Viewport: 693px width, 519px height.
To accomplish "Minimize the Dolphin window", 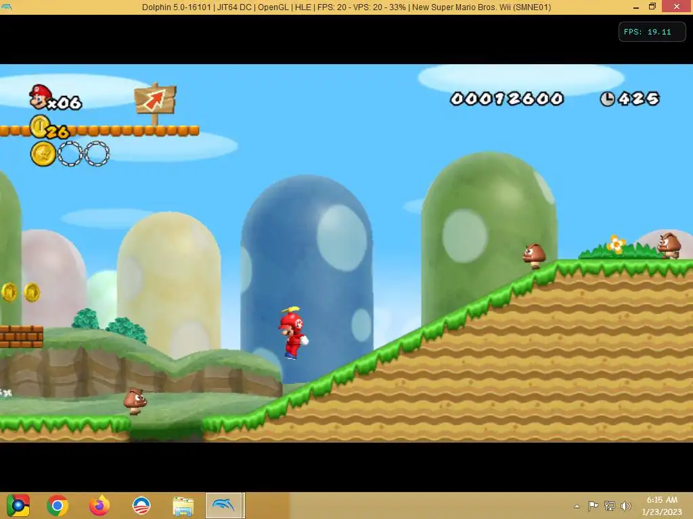I will 636,7.
